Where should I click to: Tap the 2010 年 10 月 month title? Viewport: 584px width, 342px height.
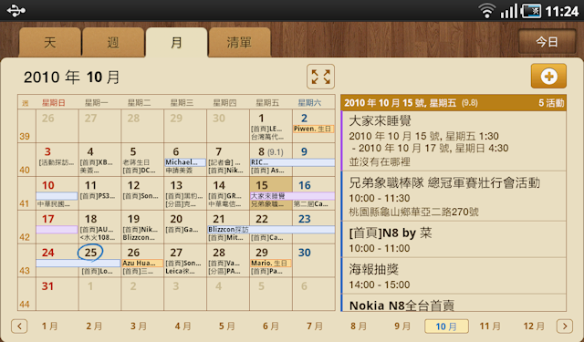(x=71, y=77)
